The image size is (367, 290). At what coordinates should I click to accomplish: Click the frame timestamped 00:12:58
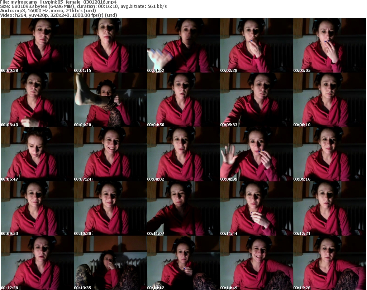(x=37, y=263)
